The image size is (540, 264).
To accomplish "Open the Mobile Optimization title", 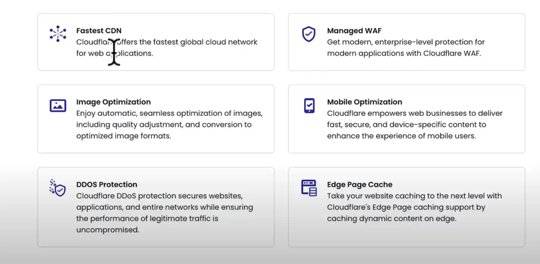I will [x=364, y=102].
